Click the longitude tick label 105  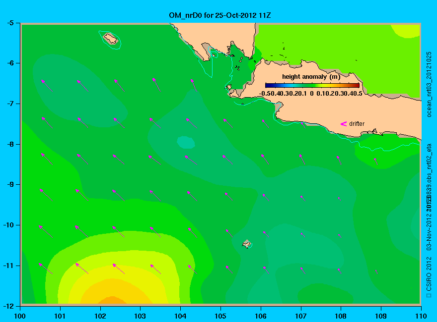click(220, 316)
